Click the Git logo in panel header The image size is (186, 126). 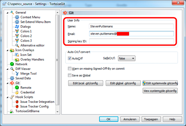pyautogui.click(x=65, y=13)
